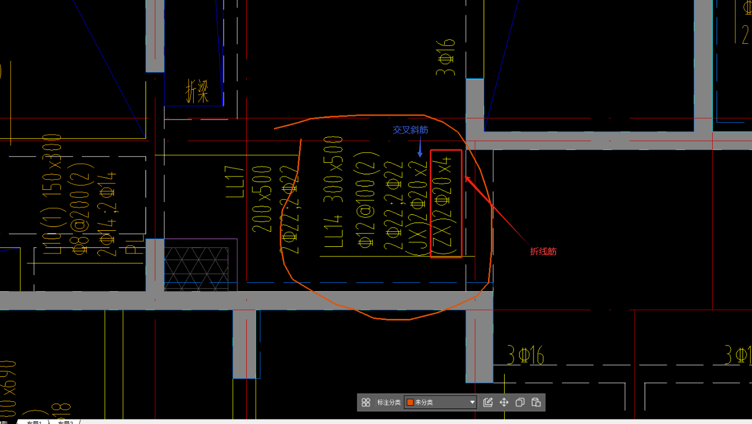Open the 标注分类 dropdown showing 未分类
Image resolution: width=752 pixels, height=424 pixels.
coord(440,402)
